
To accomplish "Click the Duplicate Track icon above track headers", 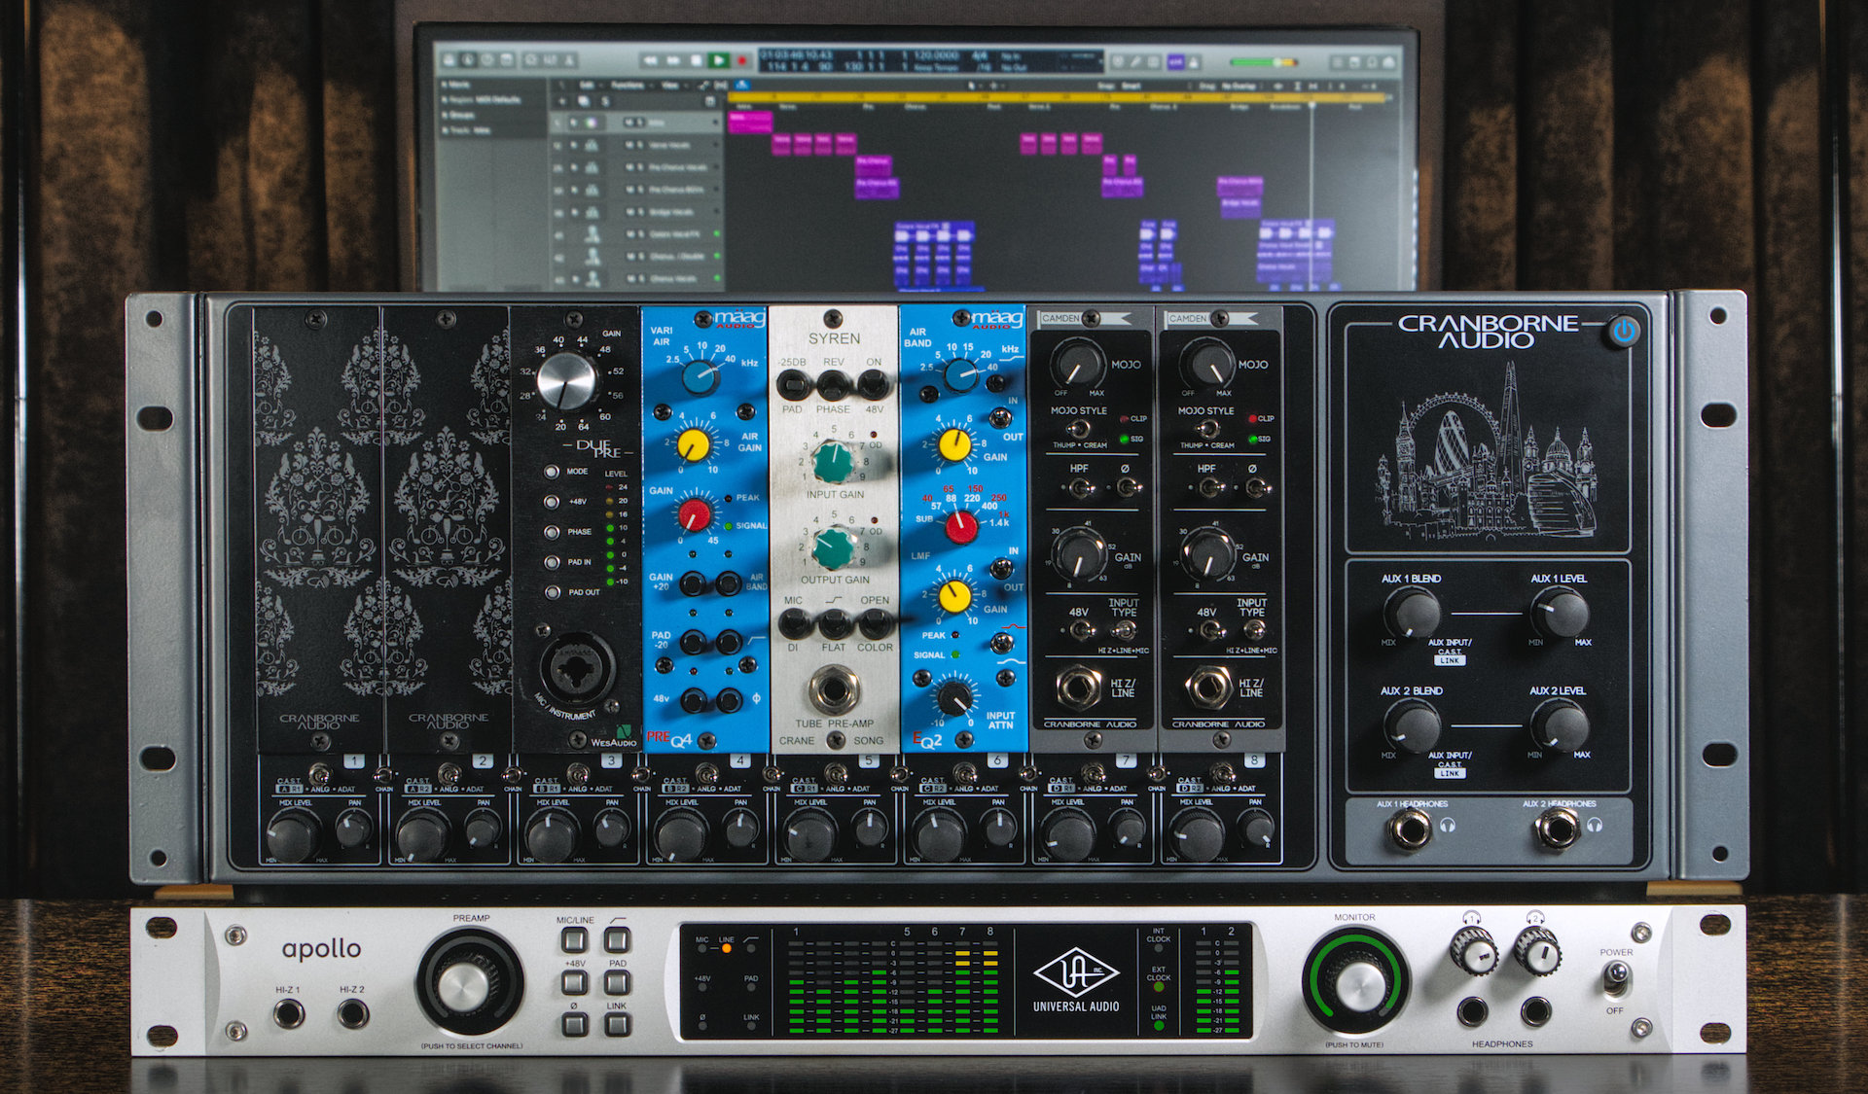I will (584, 101).
